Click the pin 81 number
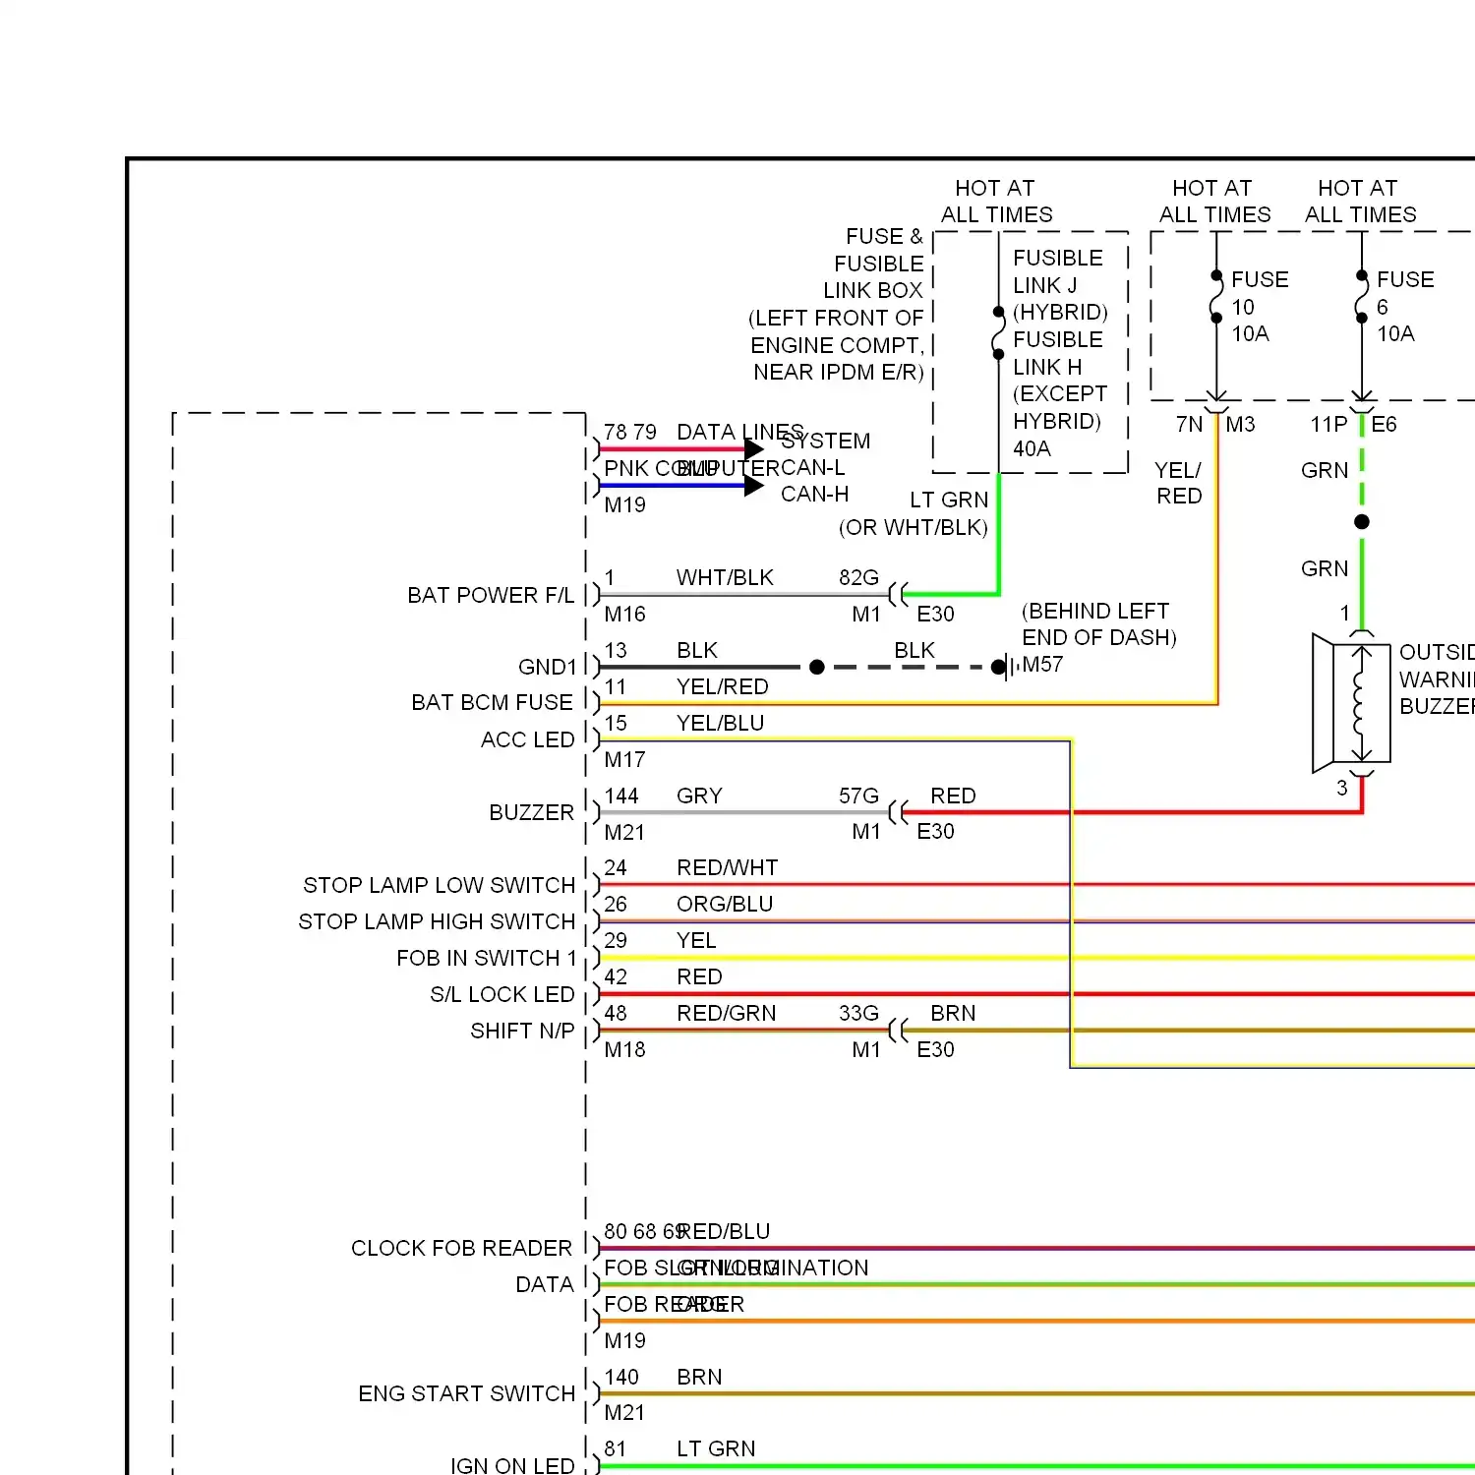 (616, 1448)
